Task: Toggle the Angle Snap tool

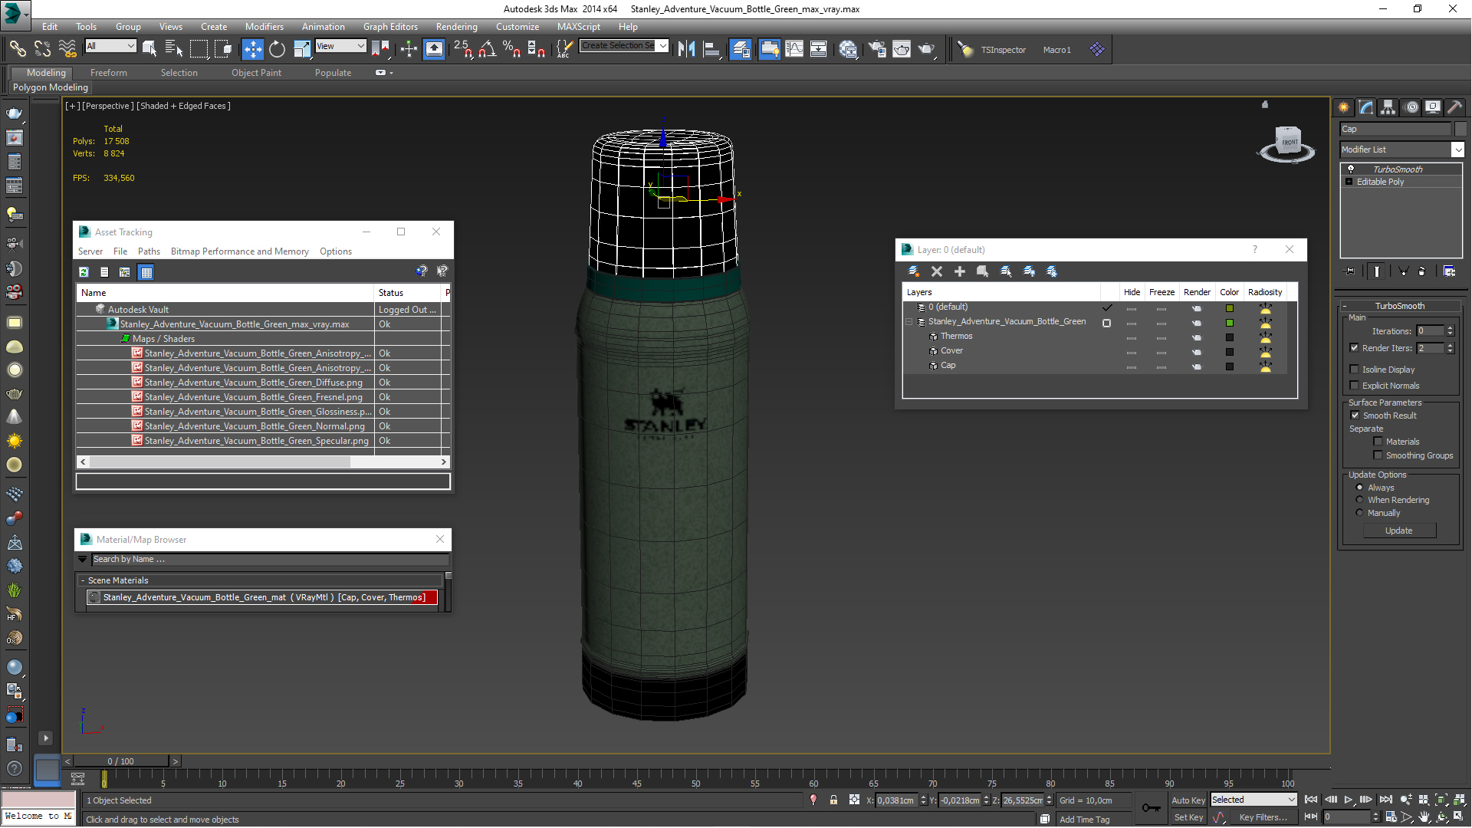Action: 487,49
